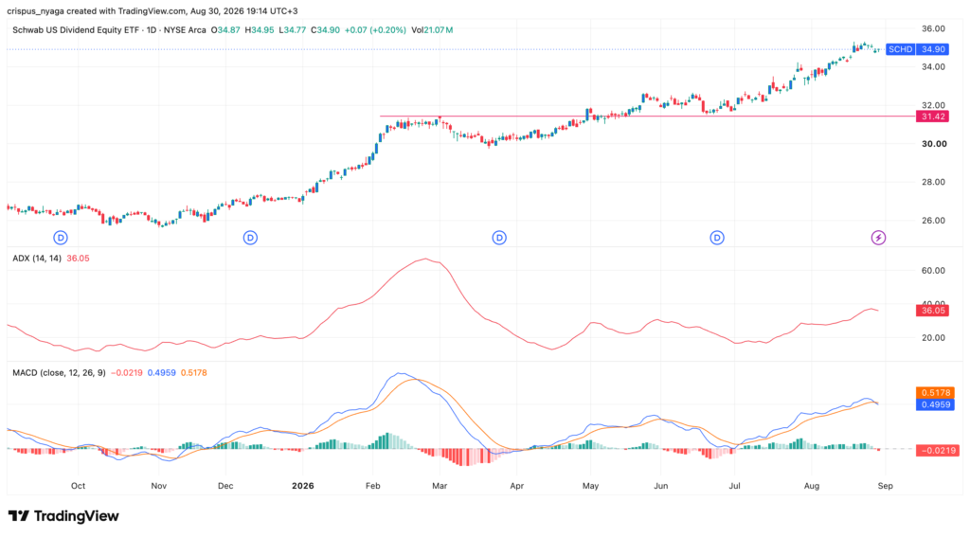Click the +0.07 (+0.20%) change value
Screen dimensions: 970x537
tap(375, 29)
